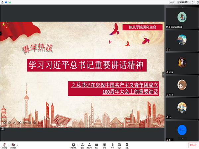This screenshot has height=149, width=199.
Task: Open share screen options chevron
Action: click(78, 146)
